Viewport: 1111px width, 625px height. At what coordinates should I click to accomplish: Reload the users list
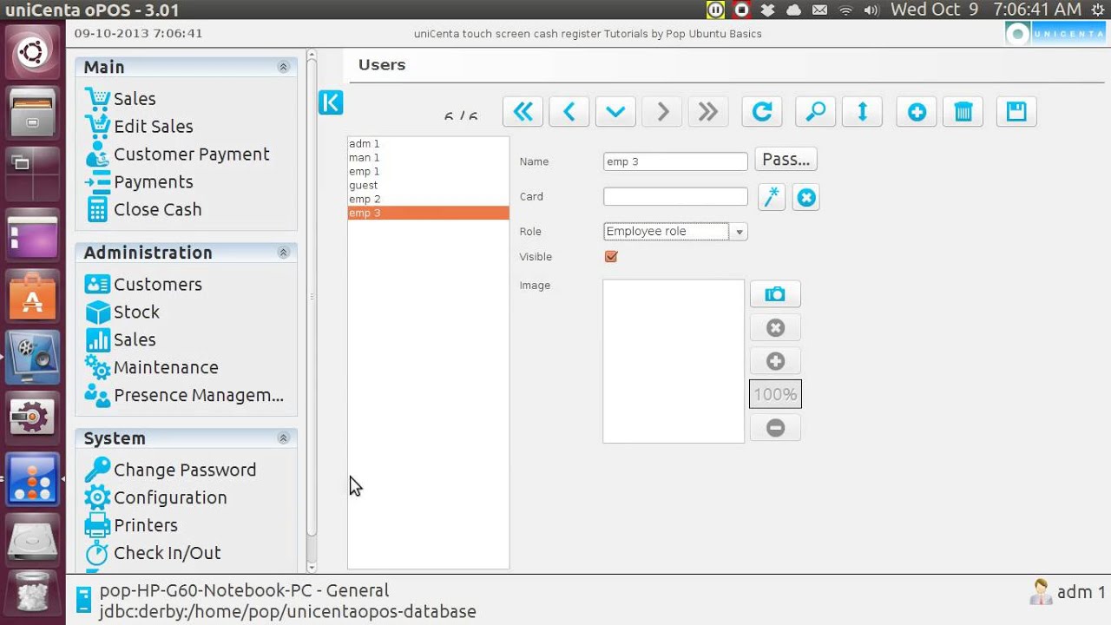[x=762, y=112]
